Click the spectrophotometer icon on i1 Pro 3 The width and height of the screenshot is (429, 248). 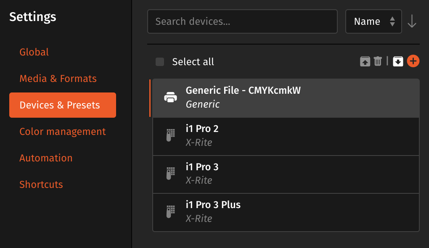[x=170, y=173]
